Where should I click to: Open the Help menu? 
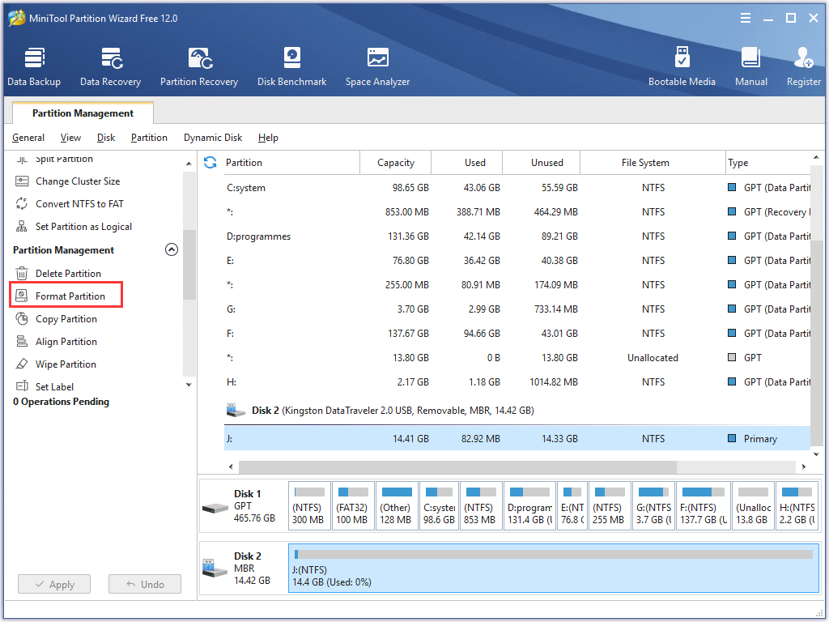coord(268,138)
